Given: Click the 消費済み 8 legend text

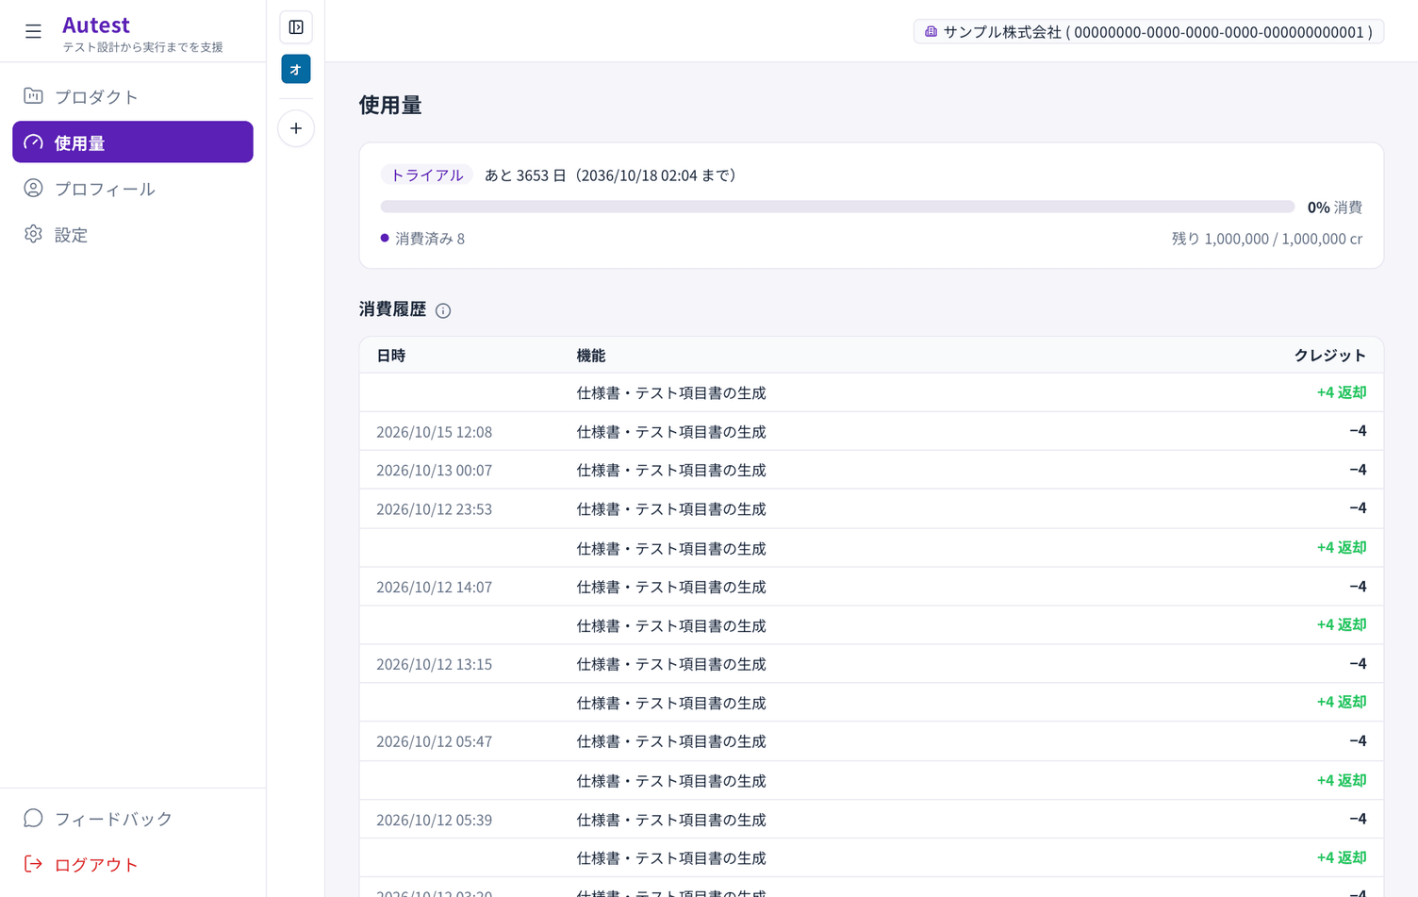Looking at the screenshot, I should point(430,239).
